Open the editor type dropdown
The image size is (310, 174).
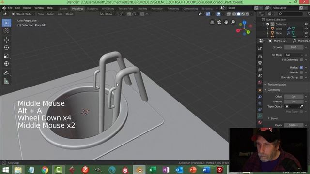click(x=6, y=14)
